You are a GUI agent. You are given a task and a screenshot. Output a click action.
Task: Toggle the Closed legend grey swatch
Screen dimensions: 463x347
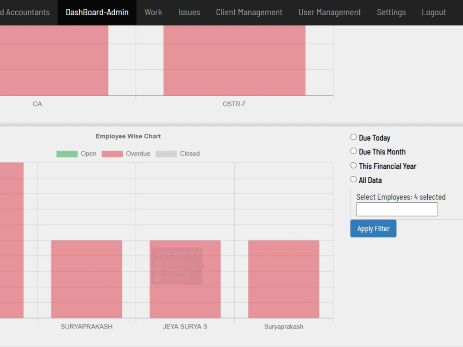point(166,154)
